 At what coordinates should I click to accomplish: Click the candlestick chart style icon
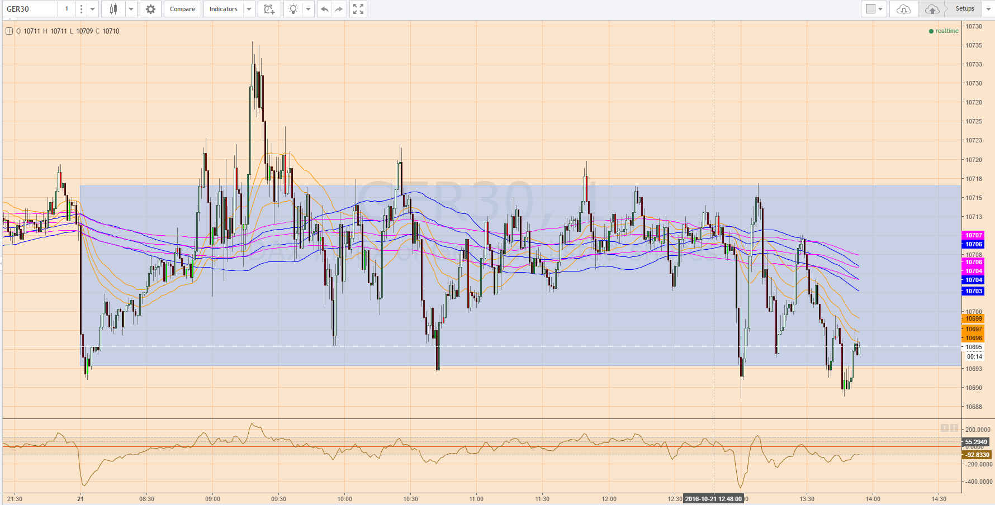[x=113, y=9]
